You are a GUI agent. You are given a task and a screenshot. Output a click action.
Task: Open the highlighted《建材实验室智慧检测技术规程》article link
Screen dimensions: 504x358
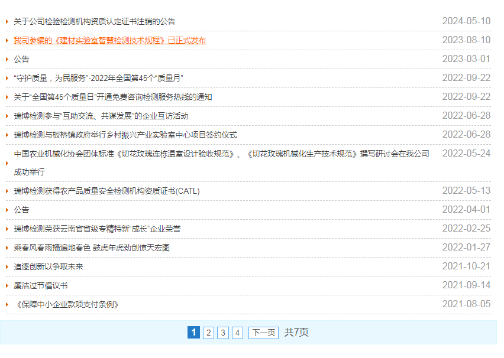click(110, 40)
